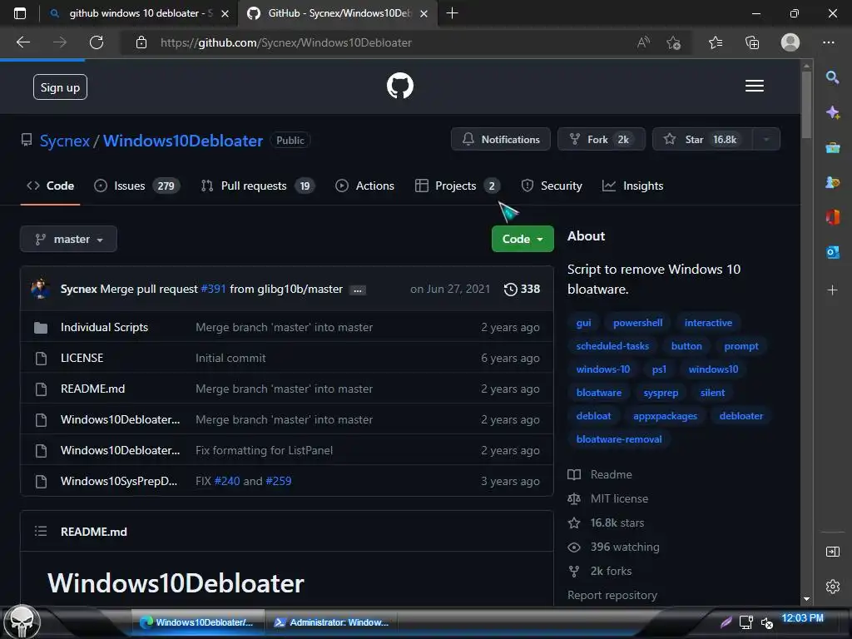Open the Favorites list icon
The width and height of the screenshot is (852, 639).
pyautogui.click(x=716, y=42)
